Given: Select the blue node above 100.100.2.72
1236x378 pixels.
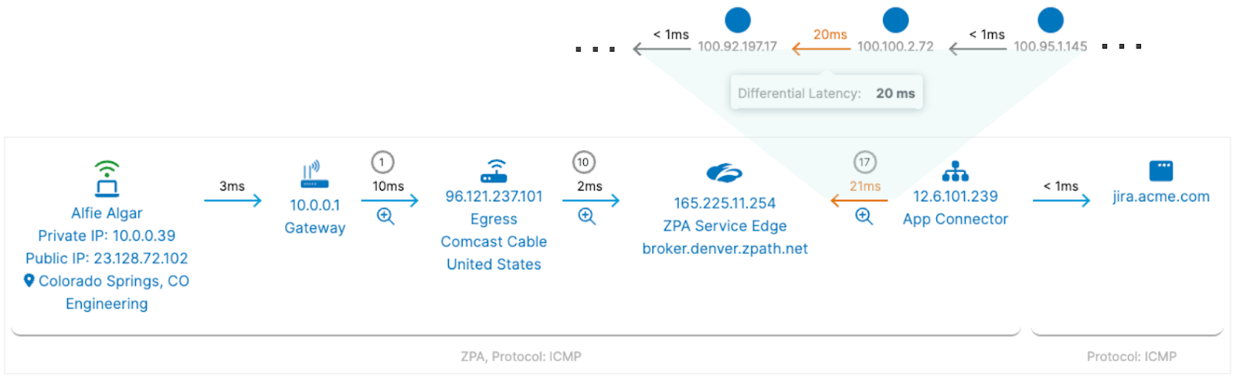Looking at the screenshot, I should pyautogui.click(x=895, y=20).
